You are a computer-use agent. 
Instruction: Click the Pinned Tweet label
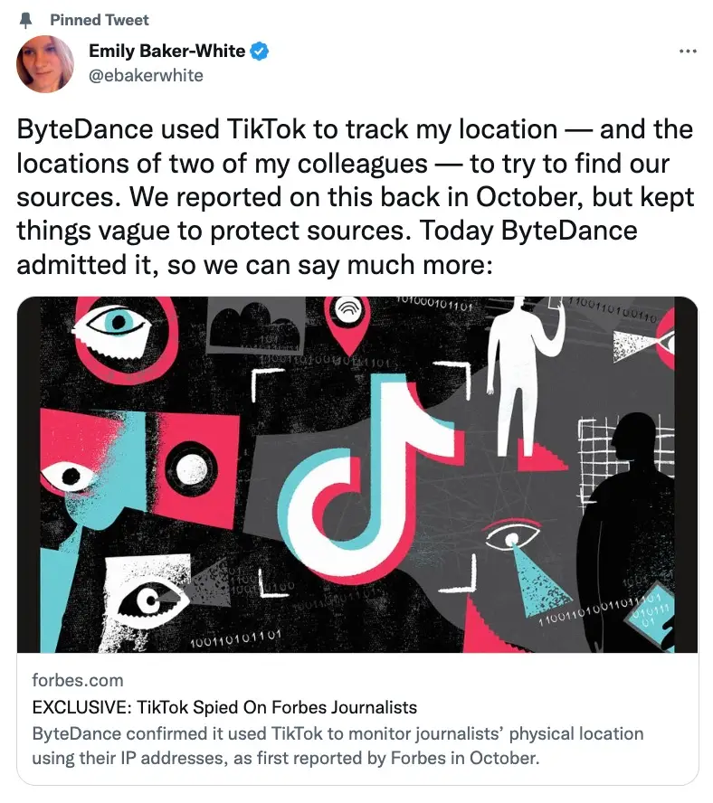coord(100,19)
